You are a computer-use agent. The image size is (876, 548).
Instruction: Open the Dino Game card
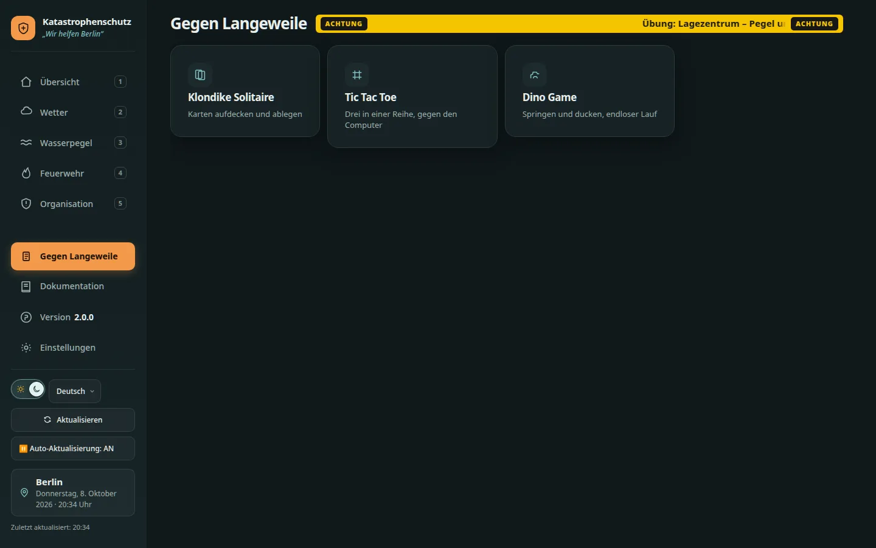coord(589,91)
